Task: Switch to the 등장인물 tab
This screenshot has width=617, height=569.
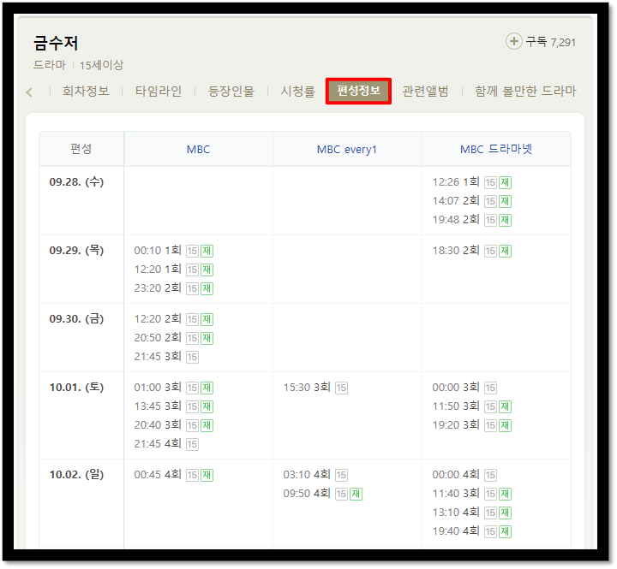Action: [231, 92]
